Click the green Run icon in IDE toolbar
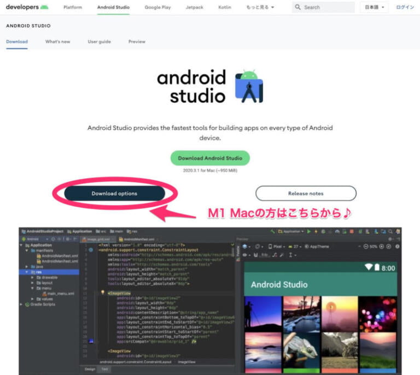The image size is (420, 375). pyautogui.click(x=307, y=231)
